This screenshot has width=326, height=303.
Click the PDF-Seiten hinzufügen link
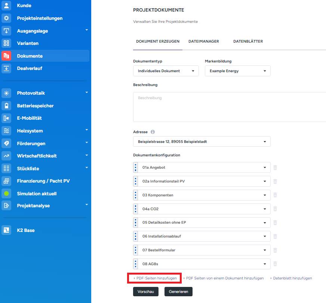[x=155, y=278]
